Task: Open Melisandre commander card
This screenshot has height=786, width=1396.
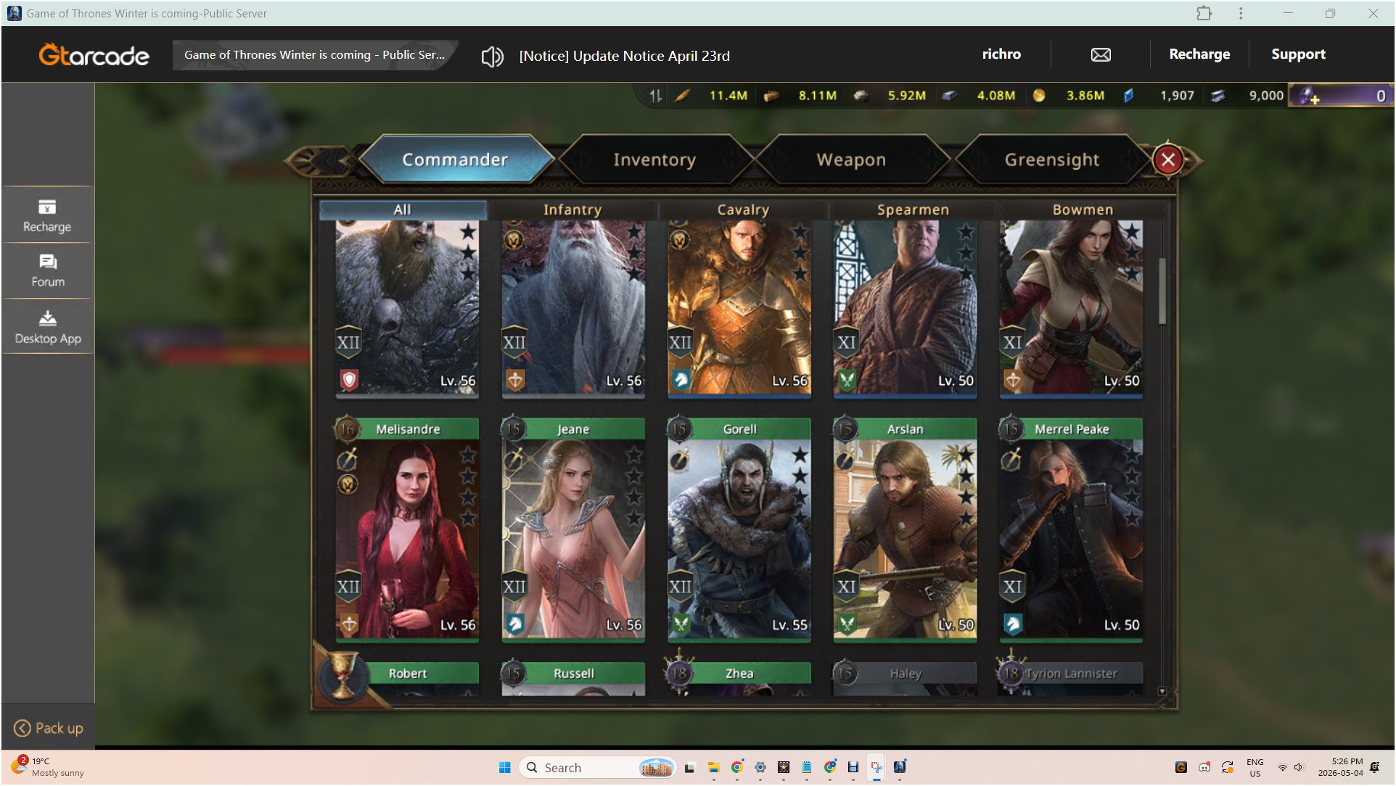Action: click(407, 529)
